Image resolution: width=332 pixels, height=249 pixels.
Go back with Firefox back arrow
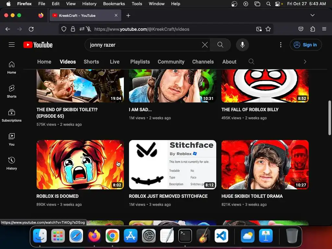(8, 29)
